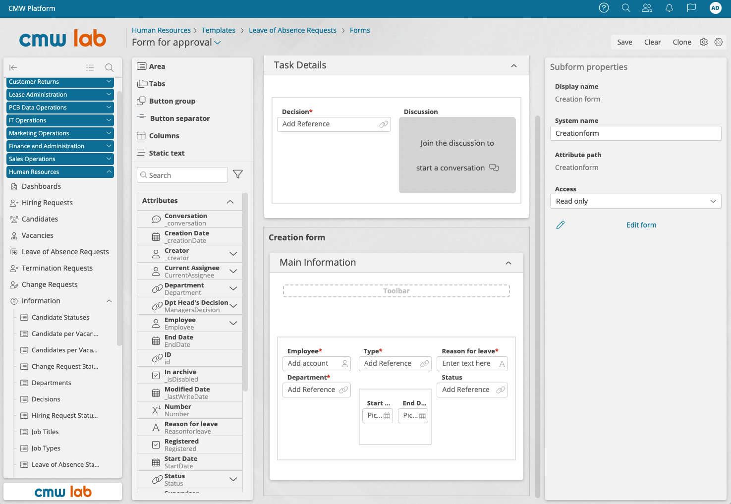The width and height of the screenshot is (731, 504).
Task: Click the attribute filter funnel icon
Action: coord(238,174)
